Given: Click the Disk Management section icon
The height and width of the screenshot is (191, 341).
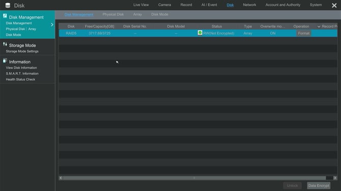Looking at the screenshot, I should pos(5,16).
